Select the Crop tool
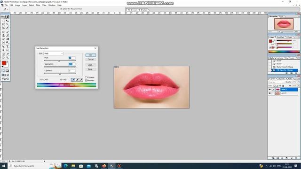 click(3, 28)
